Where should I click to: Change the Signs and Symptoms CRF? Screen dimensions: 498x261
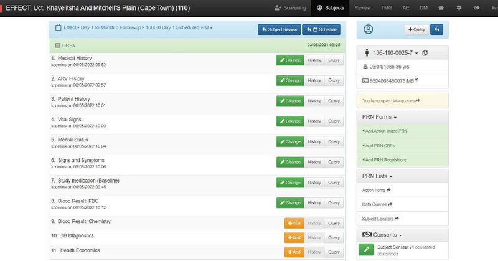(x=290, y=162)
